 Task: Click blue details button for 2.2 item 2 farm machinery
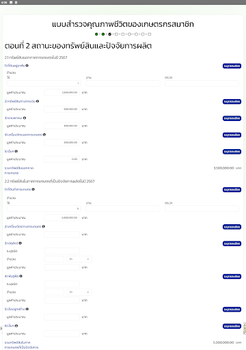232,227
